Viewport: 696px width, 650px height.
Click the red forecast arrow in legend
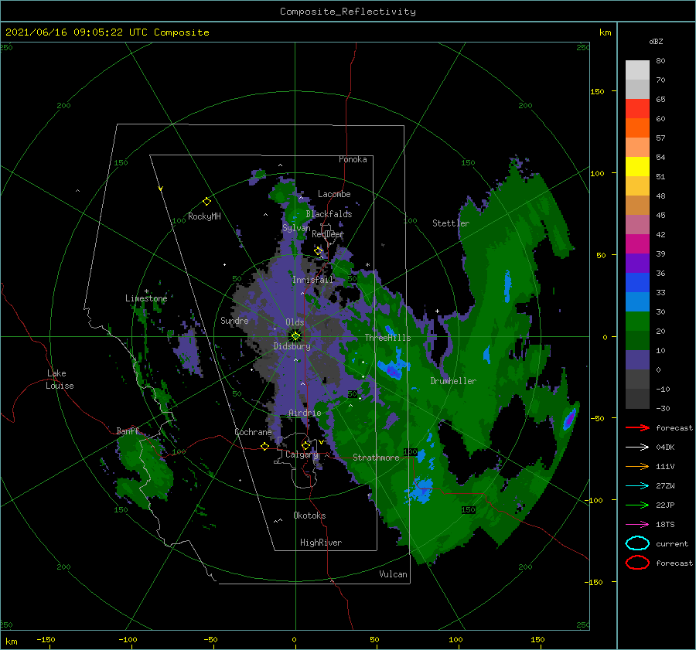[637, 427]
